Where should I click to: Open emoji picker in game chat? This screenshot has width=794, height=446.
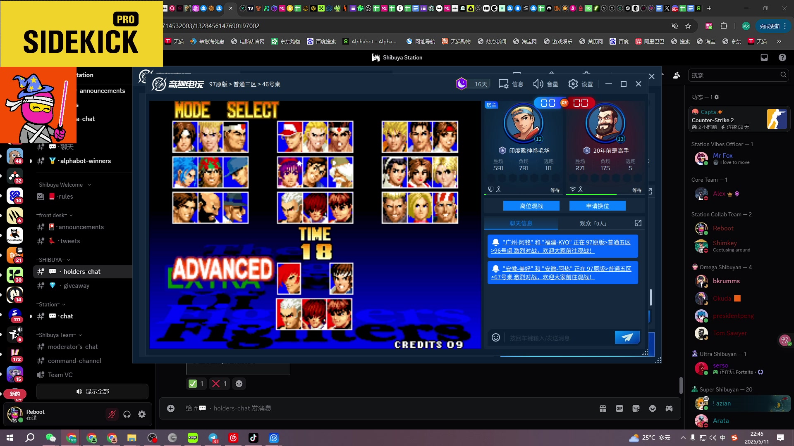[x=496, y=338]
